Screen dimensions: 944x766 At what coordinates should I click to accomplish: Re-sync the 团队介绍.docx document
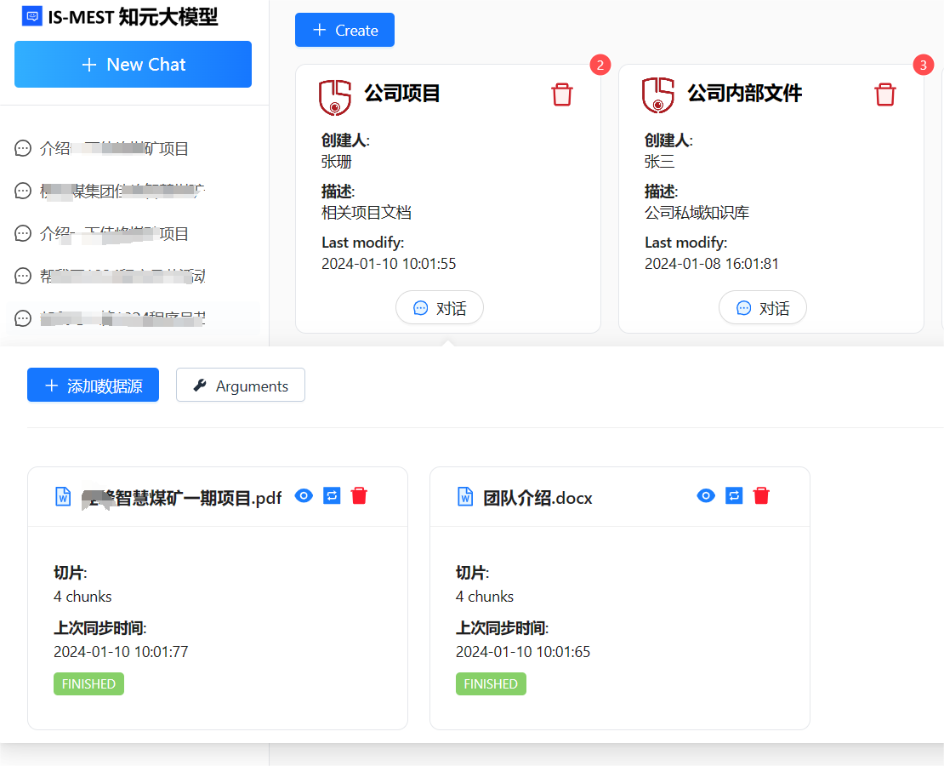click(x=734, y=496)
